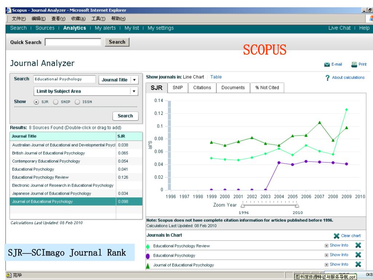The image size is (373, 280).
Task: Click the Quick Search button
Action: coord(117,42)
